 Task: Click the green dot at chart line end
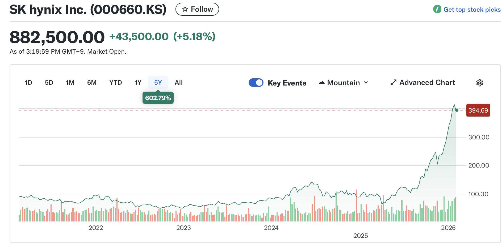(457, 110)
